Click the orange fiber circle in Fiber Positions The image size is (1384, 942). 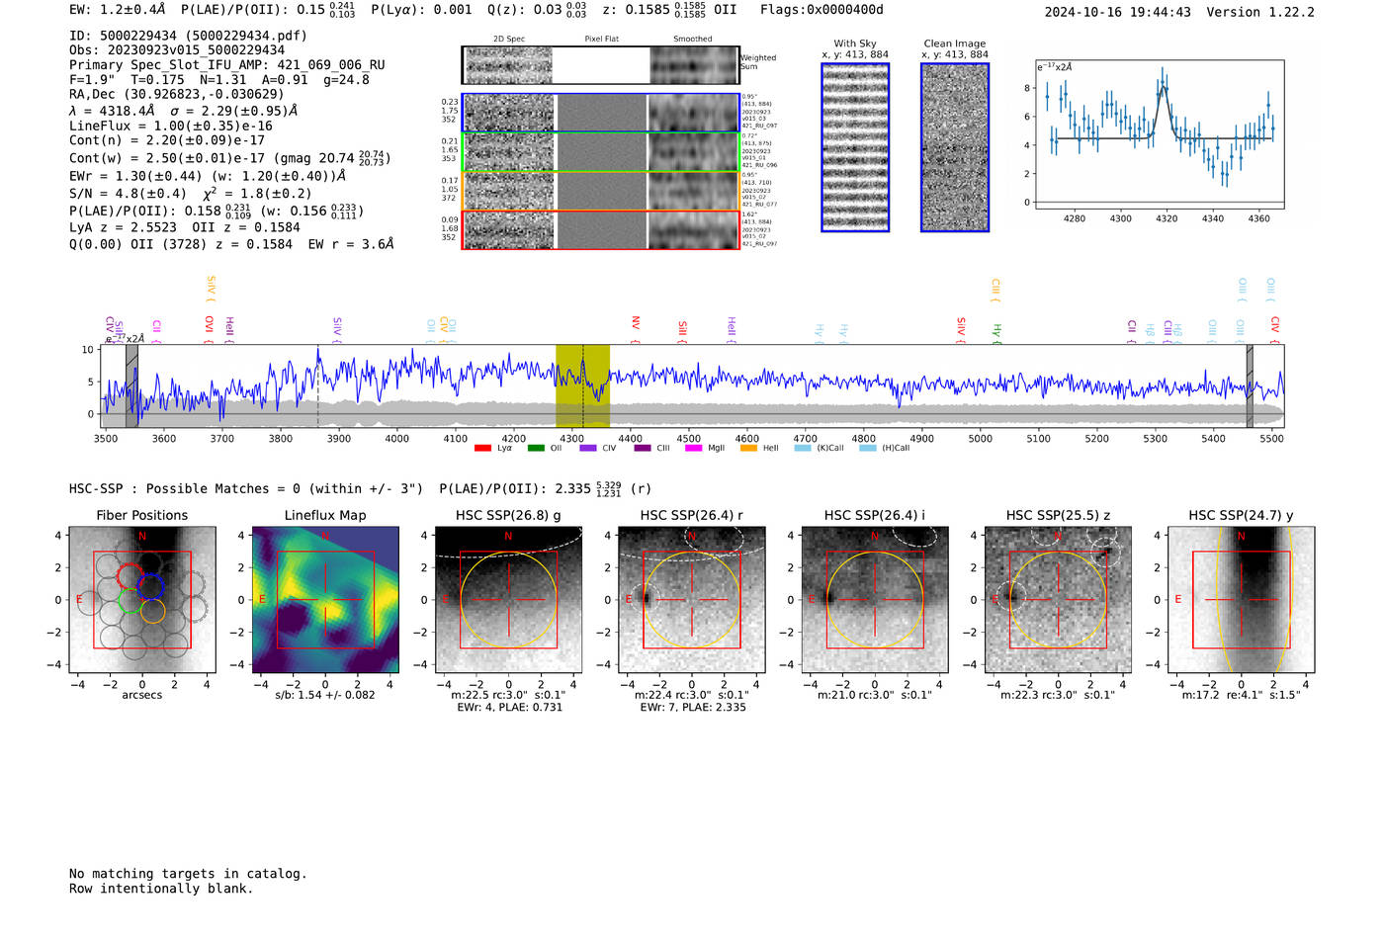click(152, 611)
